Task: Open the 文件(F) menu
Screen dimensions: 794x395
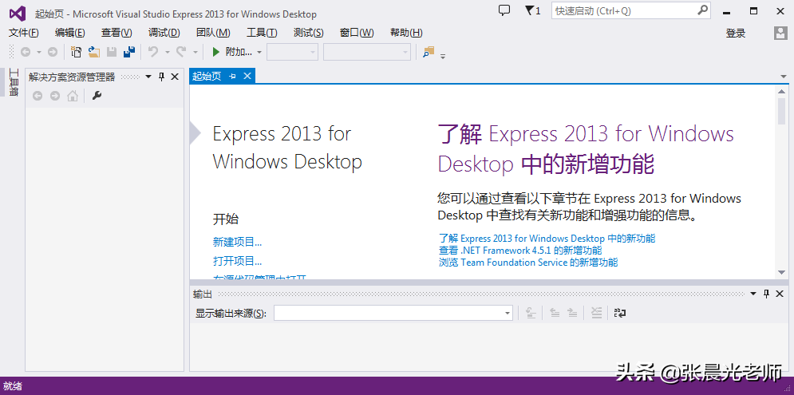Action: click(24, 33)
